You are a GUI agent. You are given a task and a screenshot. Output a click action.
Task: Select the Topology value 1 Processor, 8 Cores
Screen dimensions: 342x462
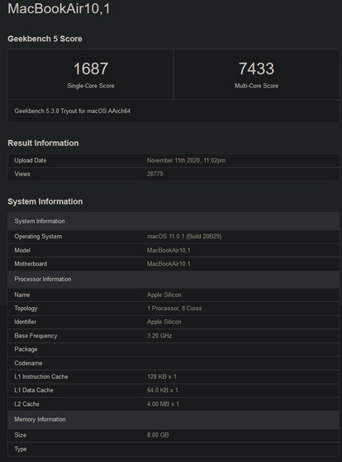coord(174,309)
